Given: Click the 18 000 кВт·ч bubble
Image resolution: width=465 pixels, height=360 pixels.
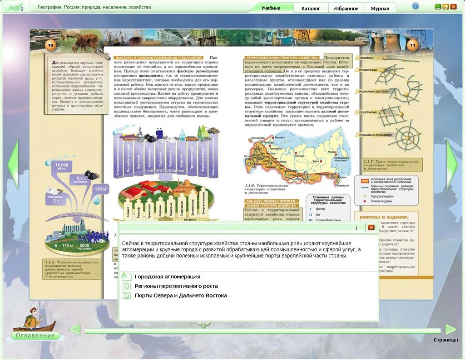Looking at the screenshot, I should pos(61,166).
